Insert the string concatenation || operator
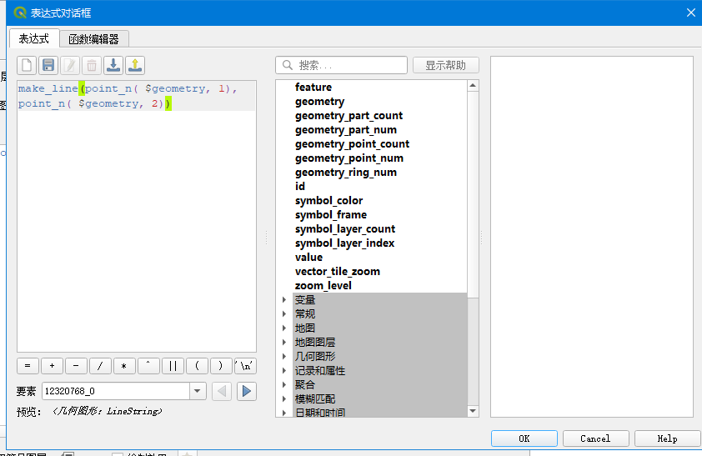Screen dimensions: 702x456 coord(173,366)
